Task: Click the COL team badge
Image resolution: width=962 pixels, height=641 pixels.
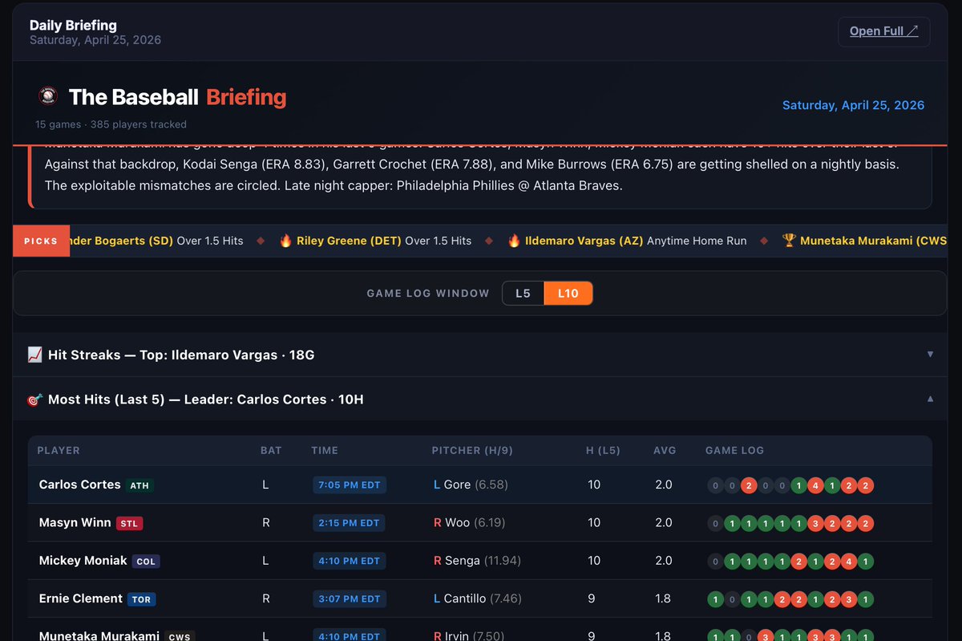Action: pos(146,562)
